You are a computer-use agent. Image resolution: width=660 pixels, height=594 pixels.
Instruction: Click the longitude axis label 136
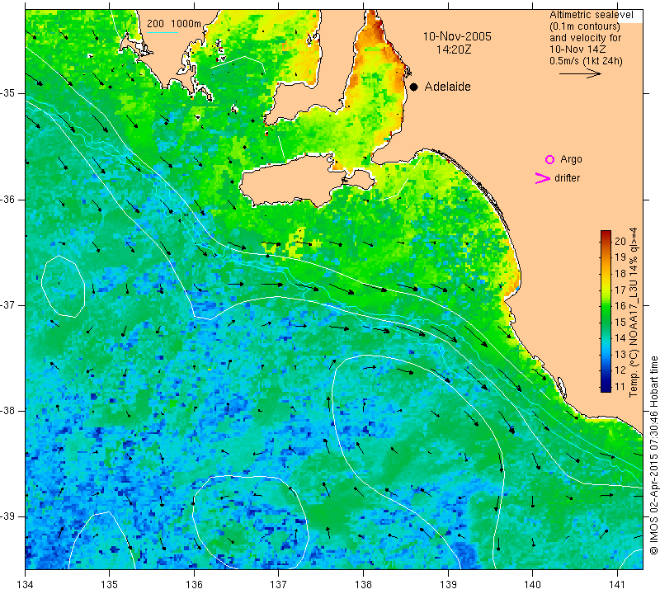[x=194, y=585]
